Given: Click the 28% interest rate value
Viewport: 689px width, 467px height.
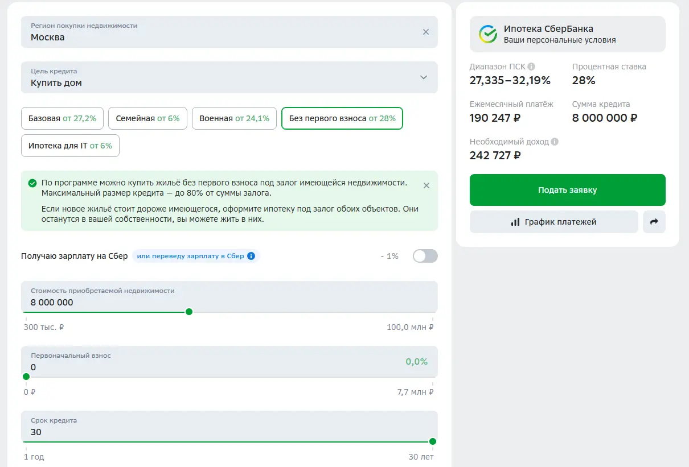Looking at the screenshot, I should tap(584, 80).
